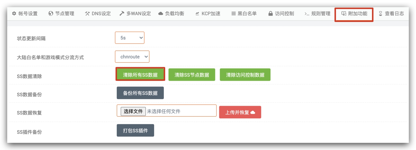Open the 附加功能 tab
This screenshot has height=150, width=416.
(354, 13)
